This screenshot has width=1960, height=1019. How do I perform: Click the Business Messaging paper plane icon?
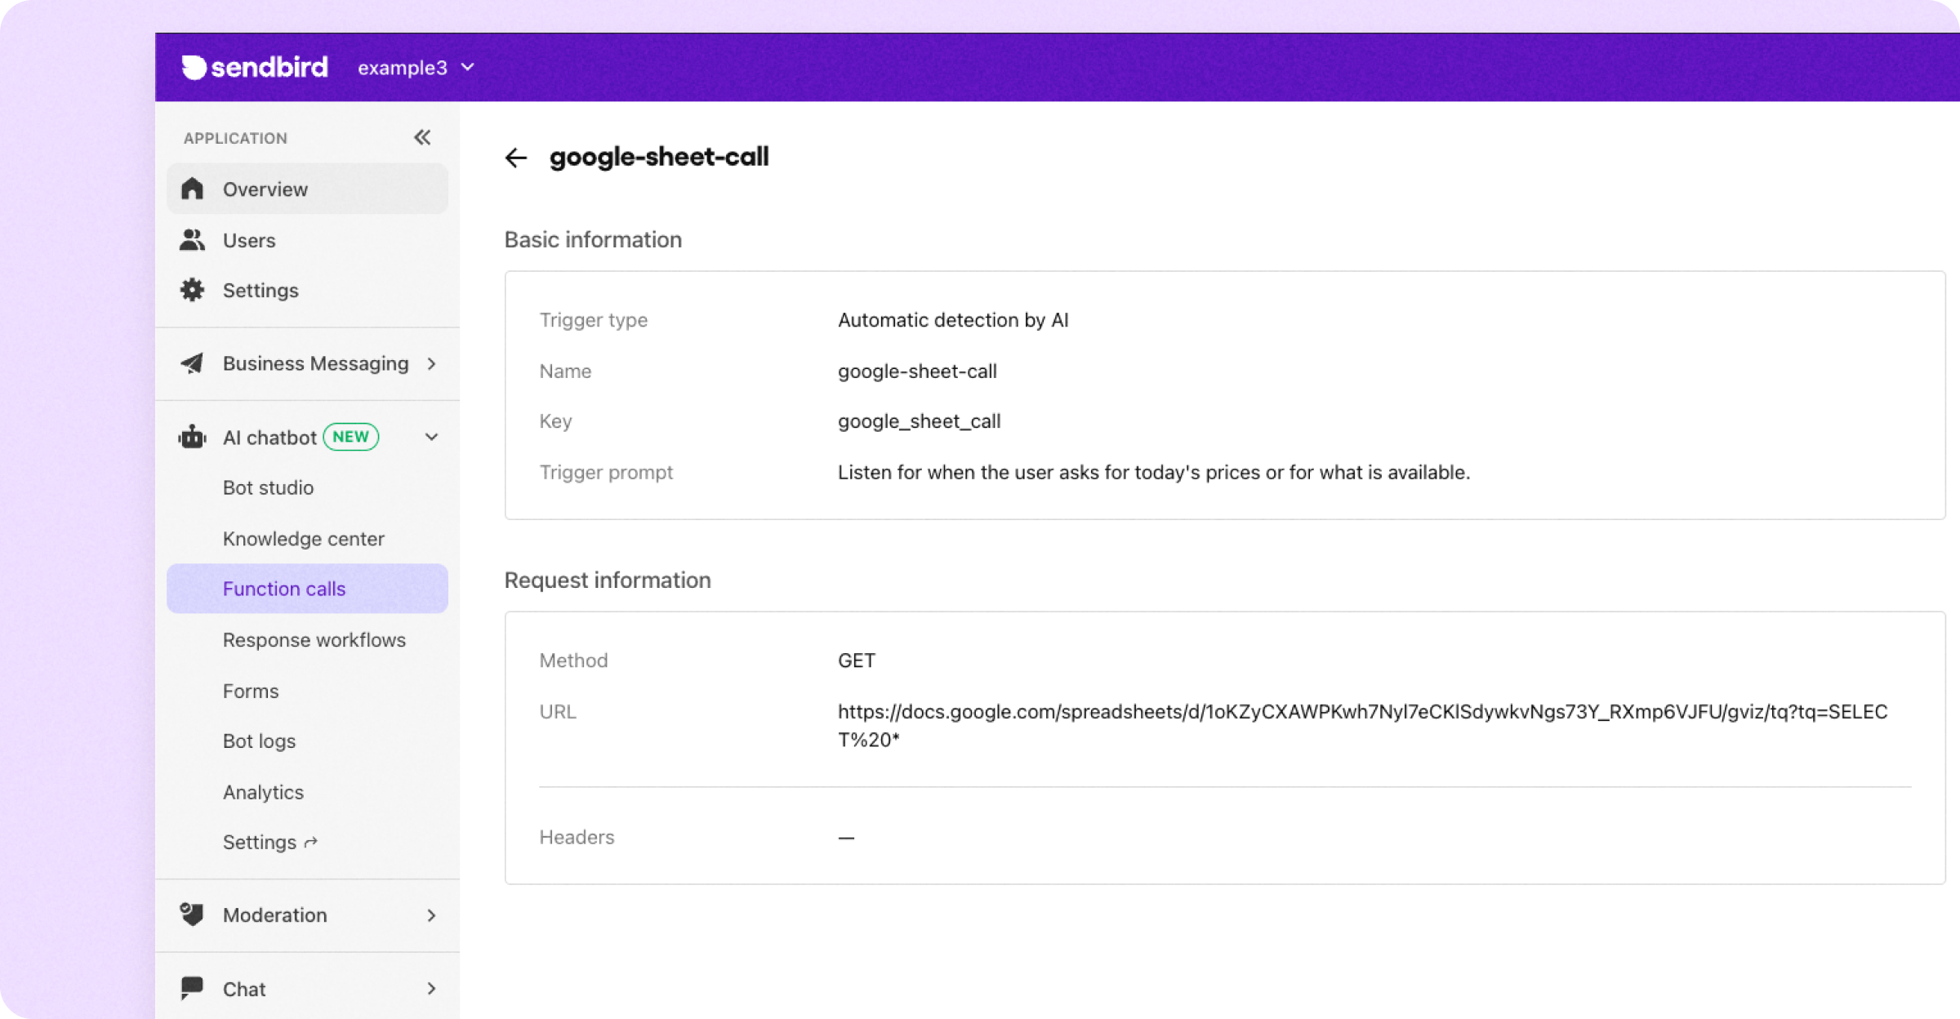tap(193, 363)
